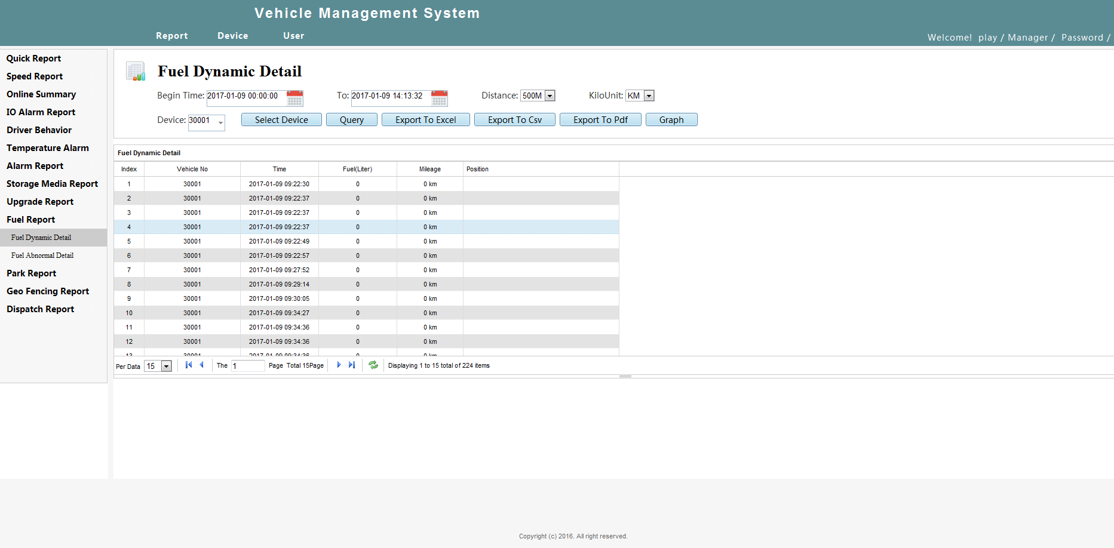Screen dimensions: 1114x548
Task: Open the Device menu in header
Action: point(233,36)
